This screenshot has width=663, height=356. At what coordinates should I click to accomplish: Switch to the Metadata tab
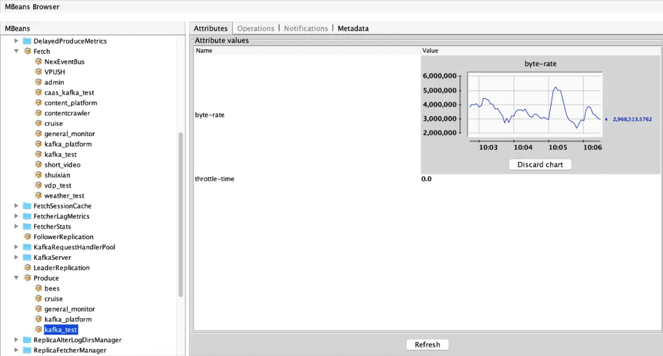353,28
